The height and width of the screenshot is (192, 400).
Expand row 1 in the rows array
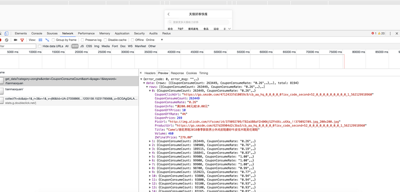(150, 141)
